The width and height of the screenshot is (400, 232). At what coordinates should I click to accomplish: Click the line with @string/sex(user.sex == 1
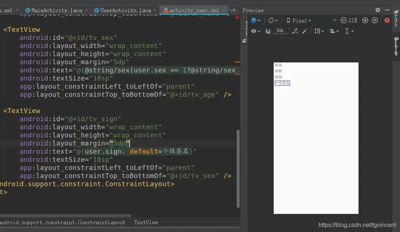[130, 70]
